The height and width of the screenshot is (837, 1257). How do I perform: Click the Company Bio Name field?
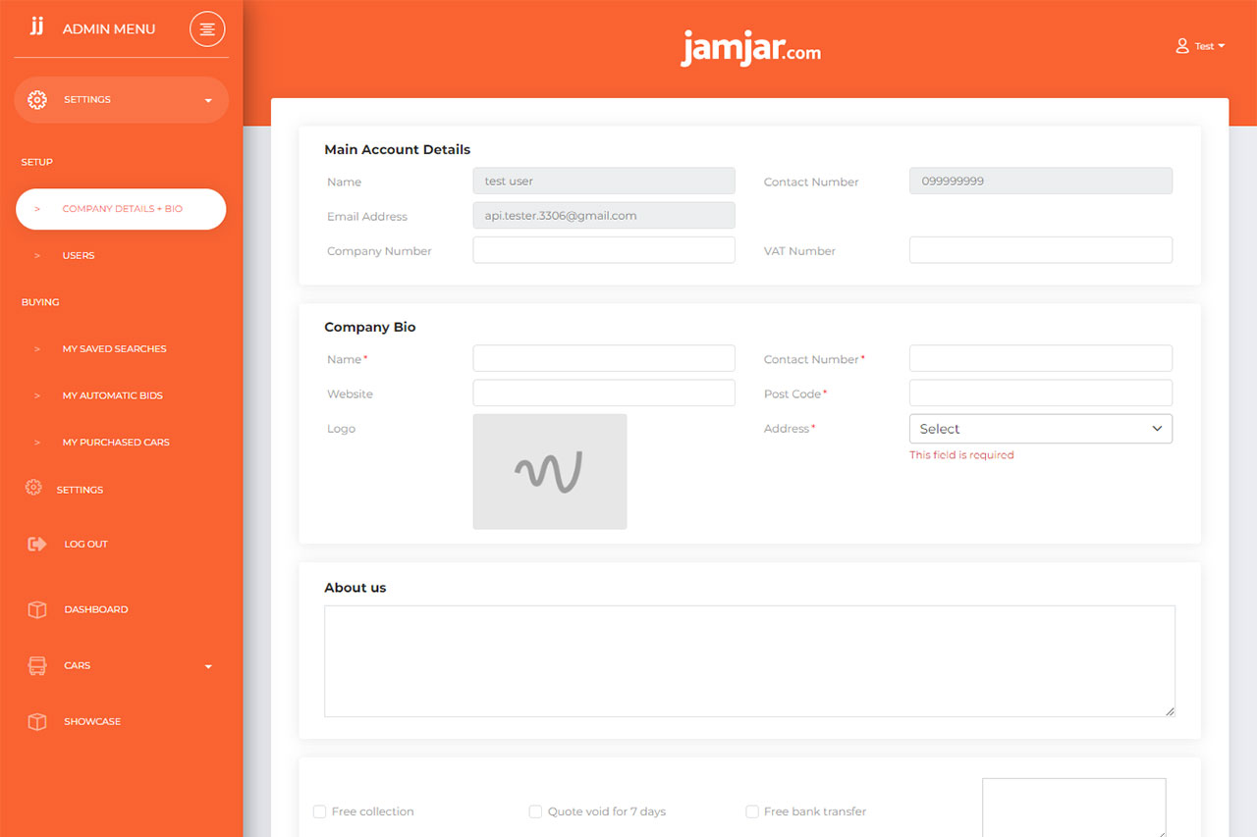(x=604, y=358)
